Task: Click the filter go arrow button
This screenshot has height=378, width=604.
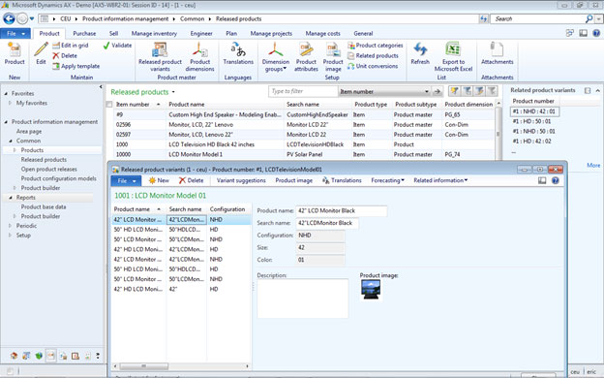Action: coord(437,91)
